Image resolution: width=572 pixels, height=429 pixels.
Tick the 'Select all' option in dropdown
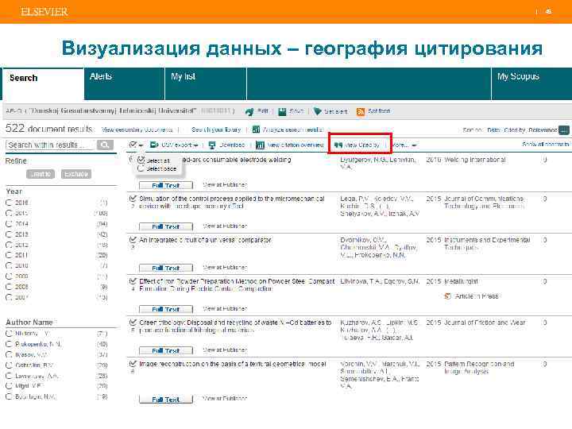141,160
